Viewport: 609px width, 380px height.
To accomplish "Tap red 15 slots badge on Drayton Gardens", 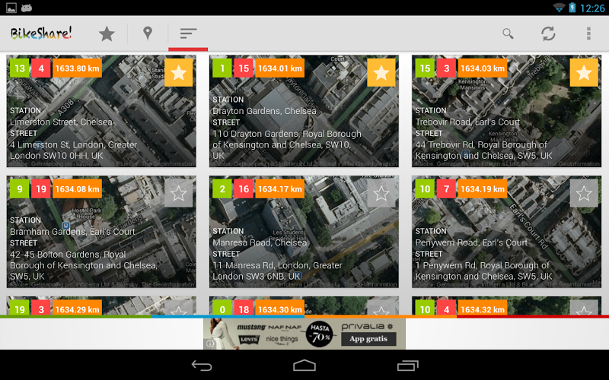I will [244, 68].
